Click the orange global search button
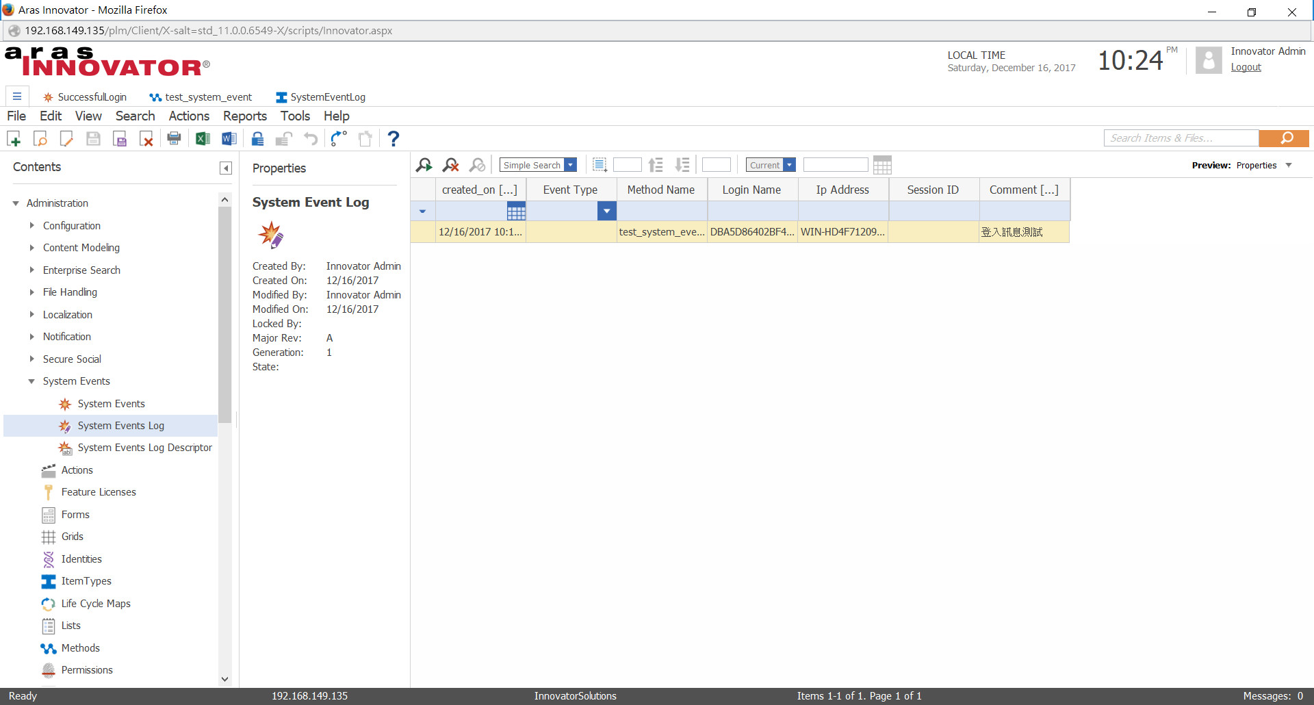Image resolution: width=1314 pixels, height=705 pixels. click(1284, 138)
